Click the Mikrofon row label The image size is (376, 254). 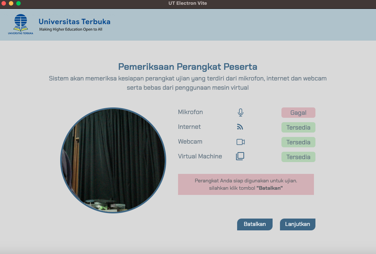[x=190, y=112]
